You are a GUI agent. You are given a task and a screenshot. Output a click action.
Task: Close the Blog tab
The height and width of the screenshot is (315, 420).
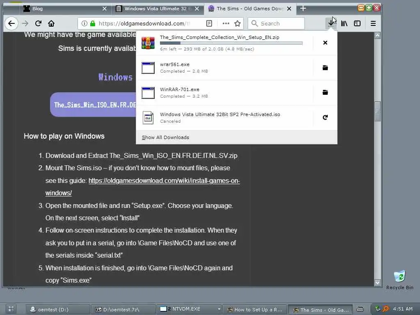(105, 9)
